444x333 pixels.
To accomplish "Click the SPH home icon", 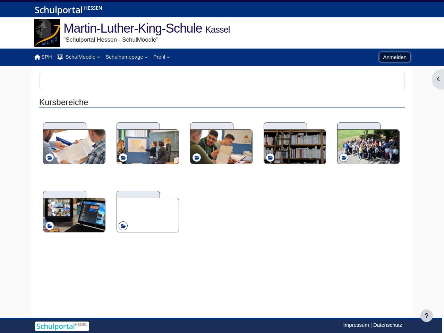I will (x=37, y=57).
